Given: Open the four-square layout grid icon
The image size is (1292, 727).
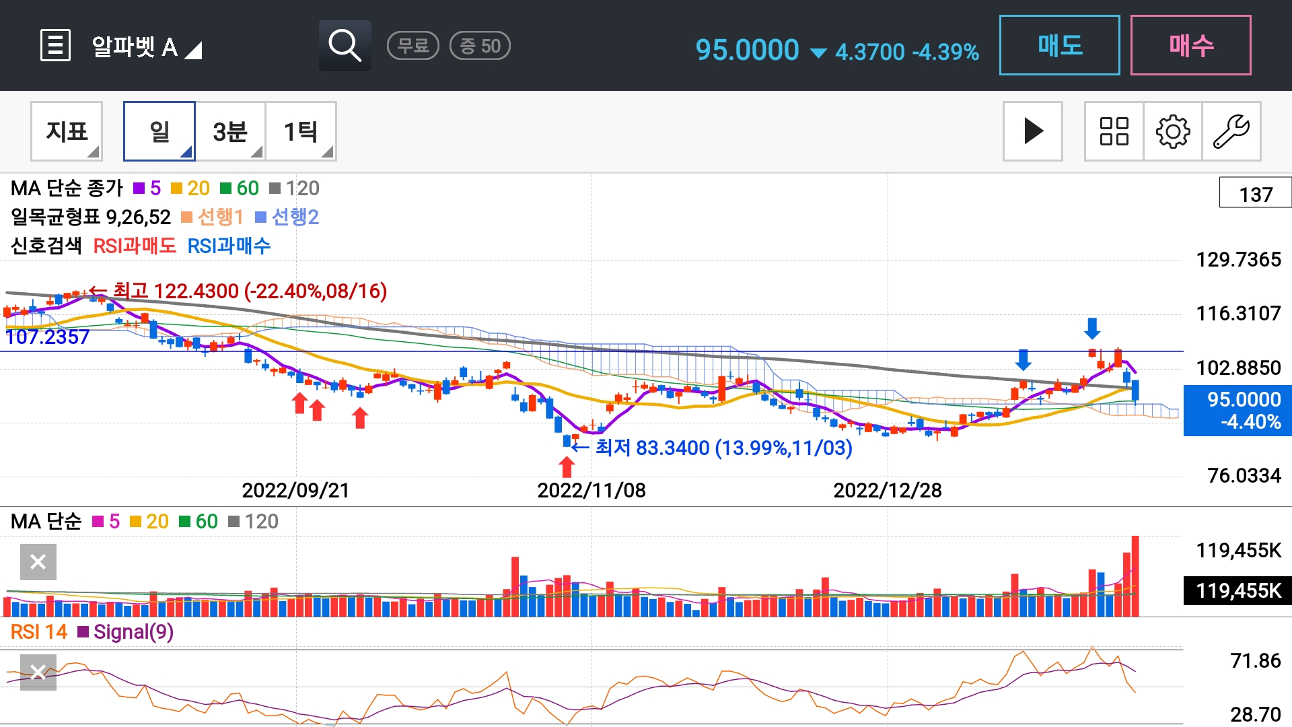Looking at the screenshot, I should pyautogui.click(x=1114, y=131).
